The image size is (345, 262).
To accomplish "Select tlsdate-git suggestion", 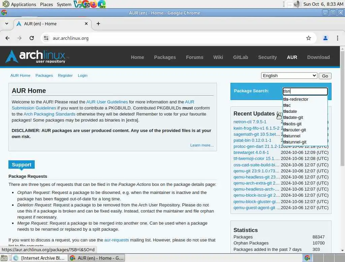I will [x=305, y=118].
